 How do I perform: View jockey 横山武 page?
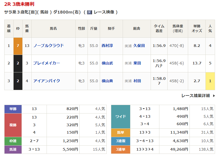tap(107, 63)
